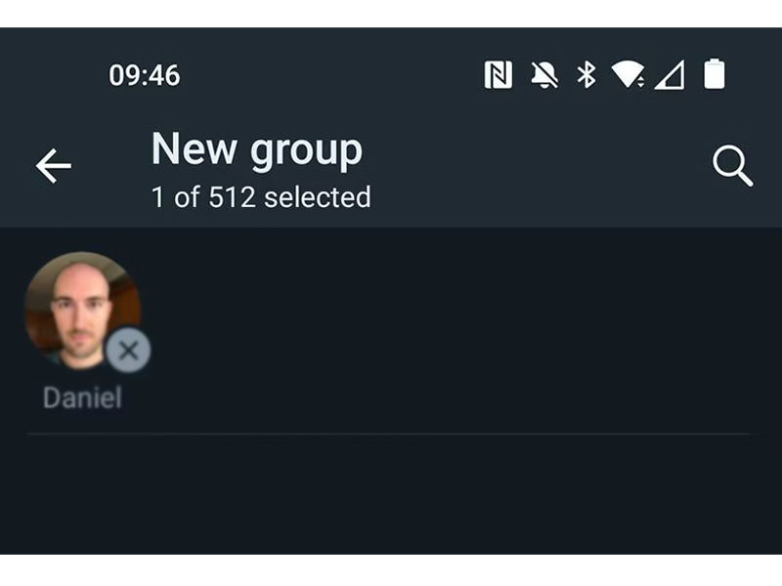Tap the Bluetooth status icon
The image size is (782, 586).
pyautogui.click(x=586, y=75)
